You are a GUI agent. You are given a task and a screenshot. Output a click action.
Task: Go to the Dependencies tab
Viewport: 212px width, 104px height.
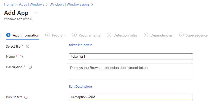pyautogui.click(x=161, y=35)
